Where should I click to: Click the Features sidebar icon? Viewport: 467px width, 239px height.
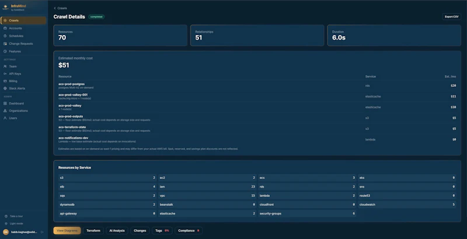5,51
